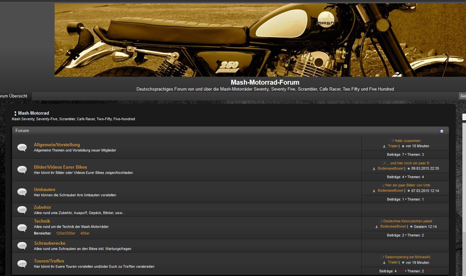The image size is (466, 276).
Task: Open latest post 'Hallo zusammen'
Action: coord(408,141)
